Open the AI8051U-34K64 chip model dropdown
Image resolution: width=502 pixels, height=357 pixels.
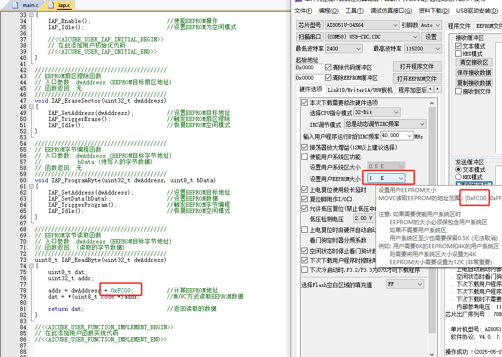click(x=362, y=25)
